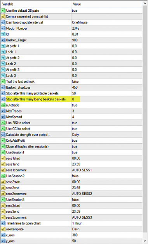Image resolution: width=148 pixels, height=244 pixels.
Task: Click the string icon beside sess1start
Action: click(3, 159)
